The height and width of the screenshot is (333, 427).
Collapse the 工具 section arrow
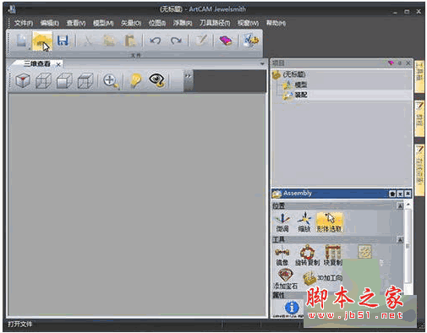pyautogui.click(x=400, y=240)
